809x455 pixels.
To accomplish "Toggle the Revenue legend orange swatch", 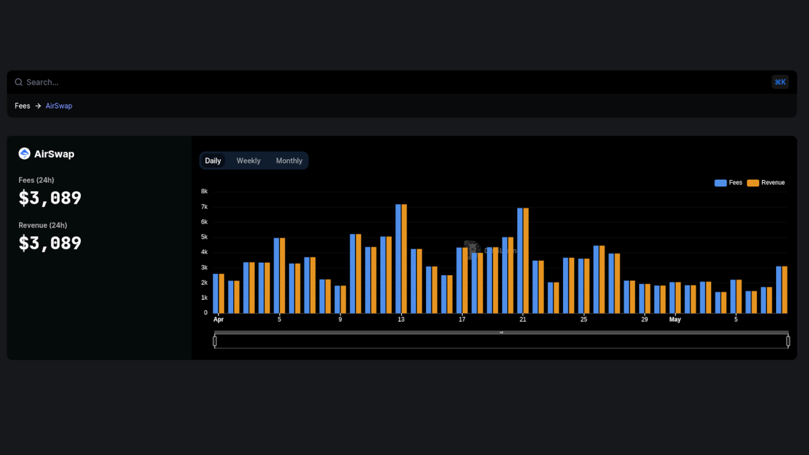I will click(753, 183).
